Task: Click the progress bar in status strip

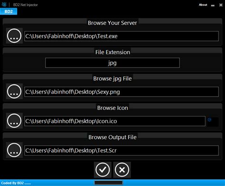Action: (108, 183)
